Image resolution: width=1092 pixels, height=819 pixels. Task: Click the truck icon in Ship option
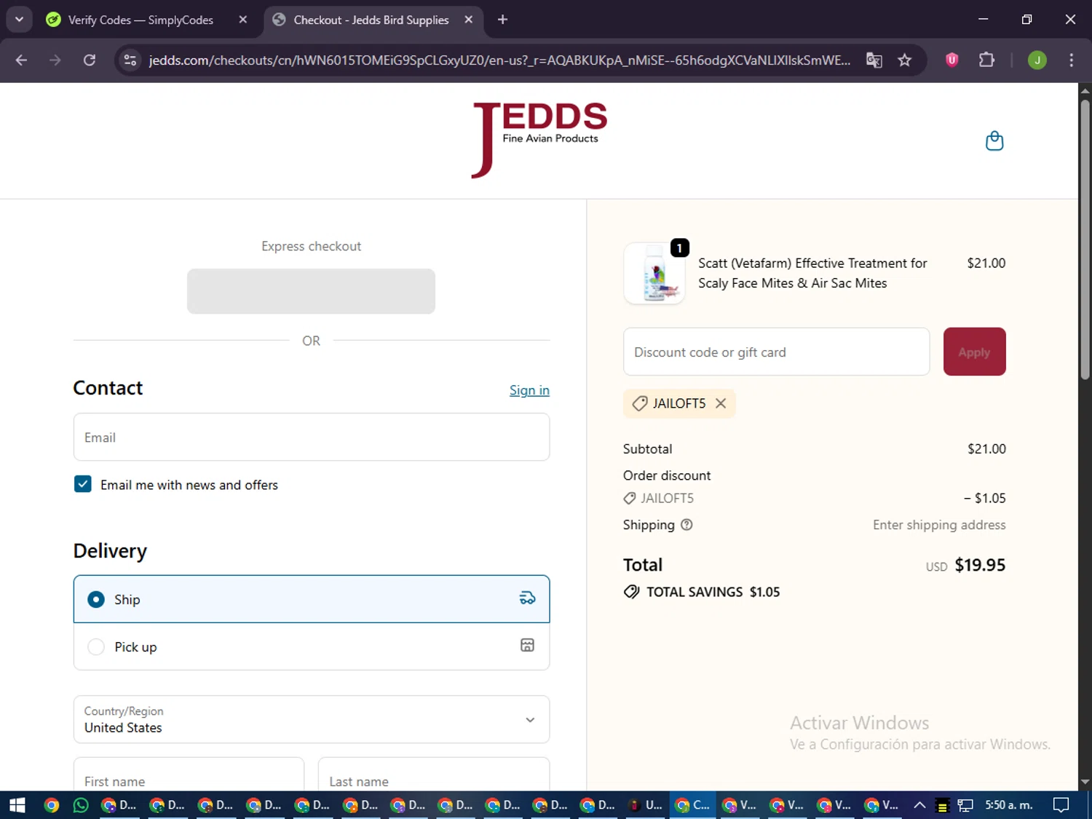527,598
